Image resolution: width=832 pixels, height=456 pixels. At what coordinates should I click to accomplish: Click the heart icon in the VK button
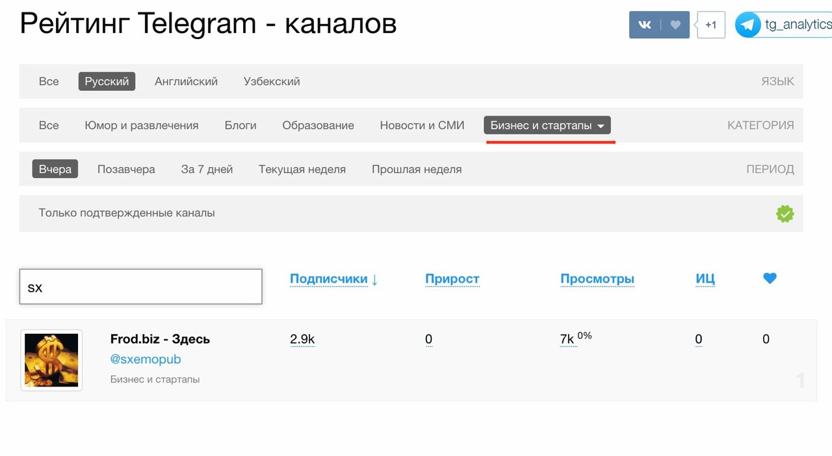point(675,25)
